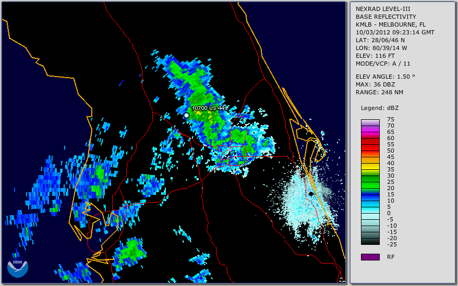Screen dimensions: 458x286
Task: Click the ELEV ANGLE: 1.50 text
Action: [x=385, y=77]
